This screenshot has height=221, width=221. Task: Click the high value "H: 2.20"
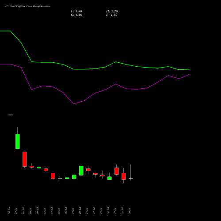112,11
